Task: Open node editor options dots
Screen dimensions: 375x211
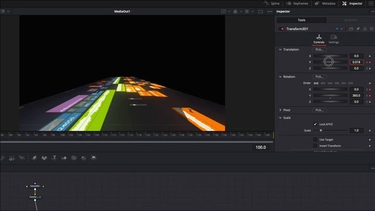Action: click(x=373, y=168)
